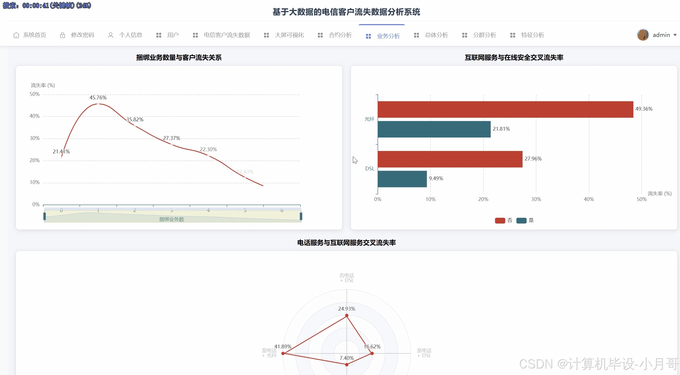Go to the 修改密码 page
Screen dimensions: 680x375
click(x=82, y=35)
